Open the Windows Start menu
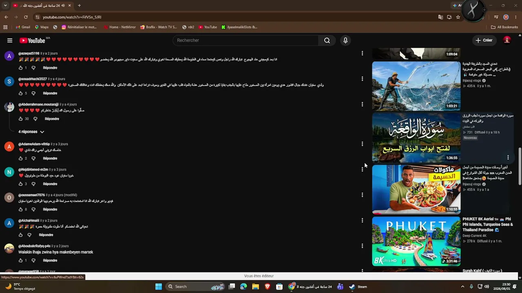The width and height of the screenshot is (522, 293). click(x=159, y=286)
